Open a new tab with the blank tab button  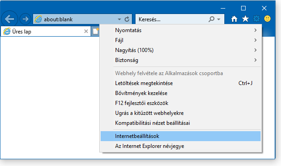(x=95, y=31)
